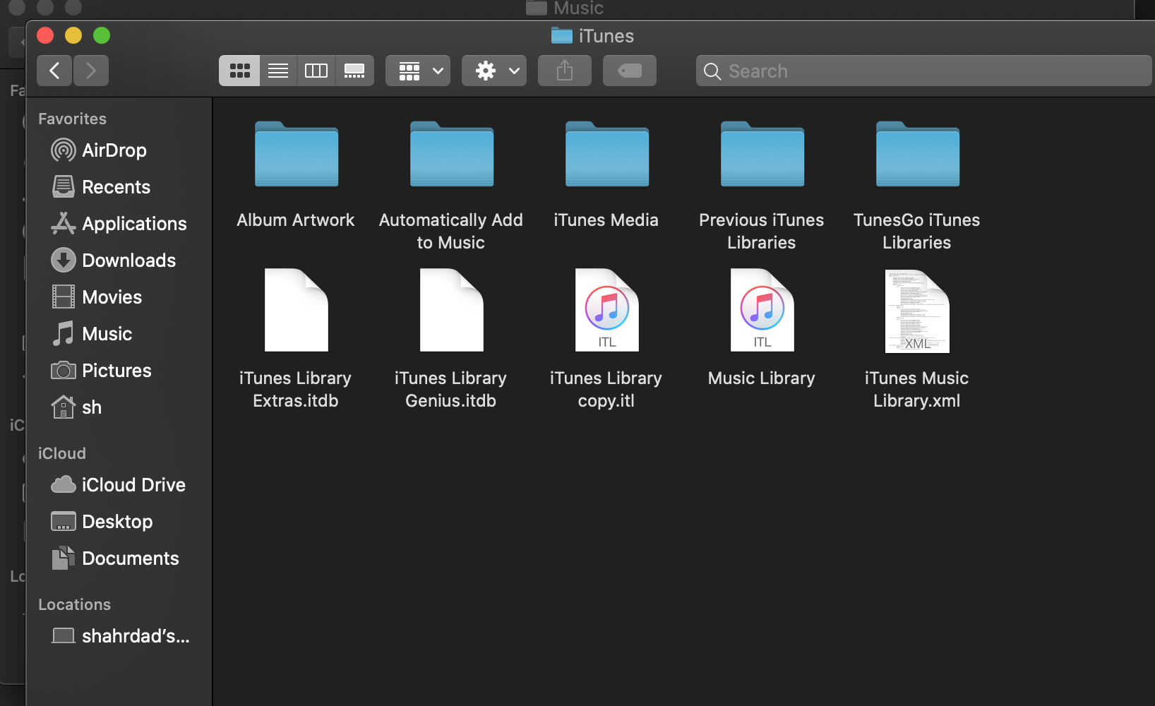The height and width of the screenshot is (706, 1155).
Task: Click the Edit Tags toolbar button
Action: [x=630, y=71]
